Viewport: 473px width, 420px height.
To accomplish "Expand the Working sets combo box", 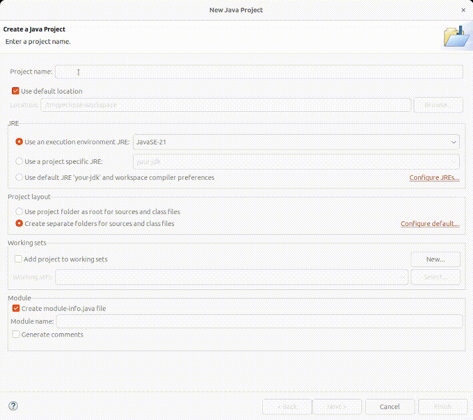I will [403, 277].
